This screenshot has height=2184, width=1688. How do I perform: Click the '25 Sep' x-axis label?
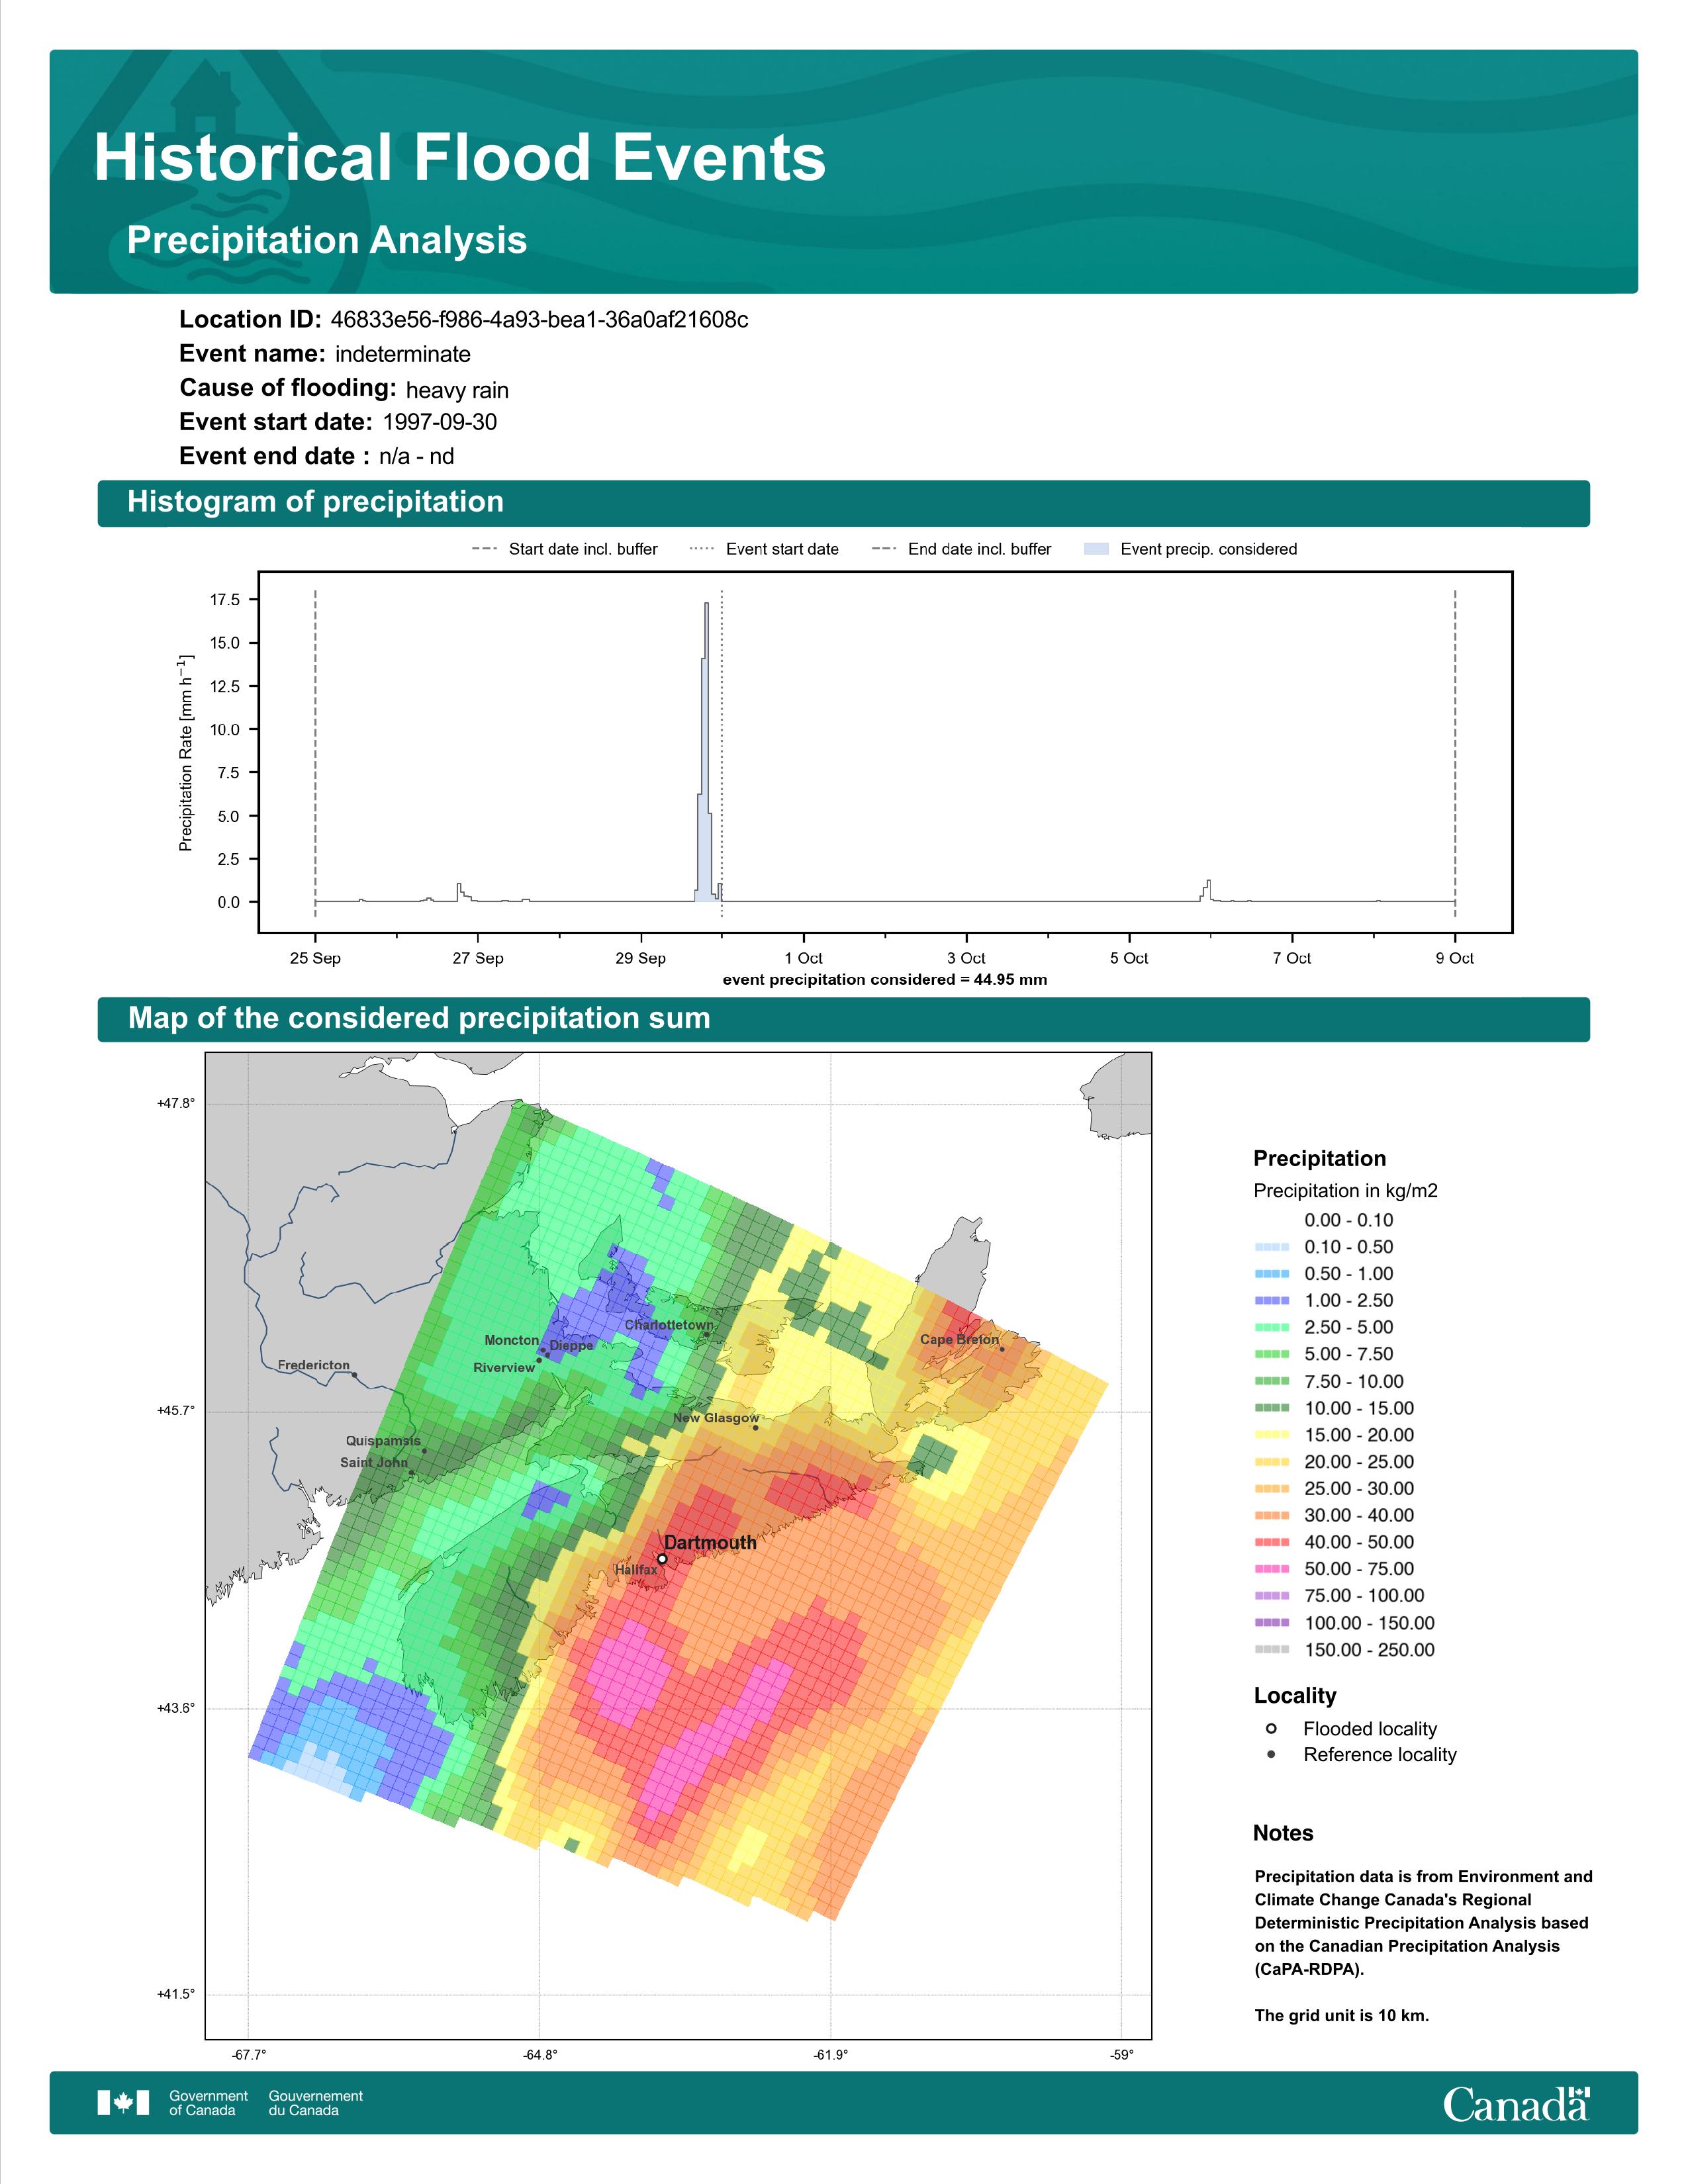click(315, 958)
